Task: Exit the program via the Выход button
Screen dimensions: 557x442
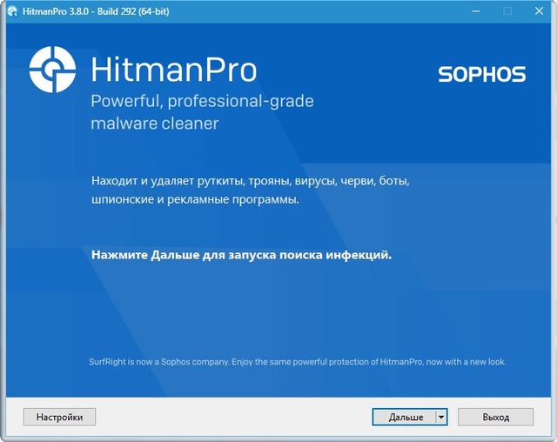Action: click(x=495, y=417)
